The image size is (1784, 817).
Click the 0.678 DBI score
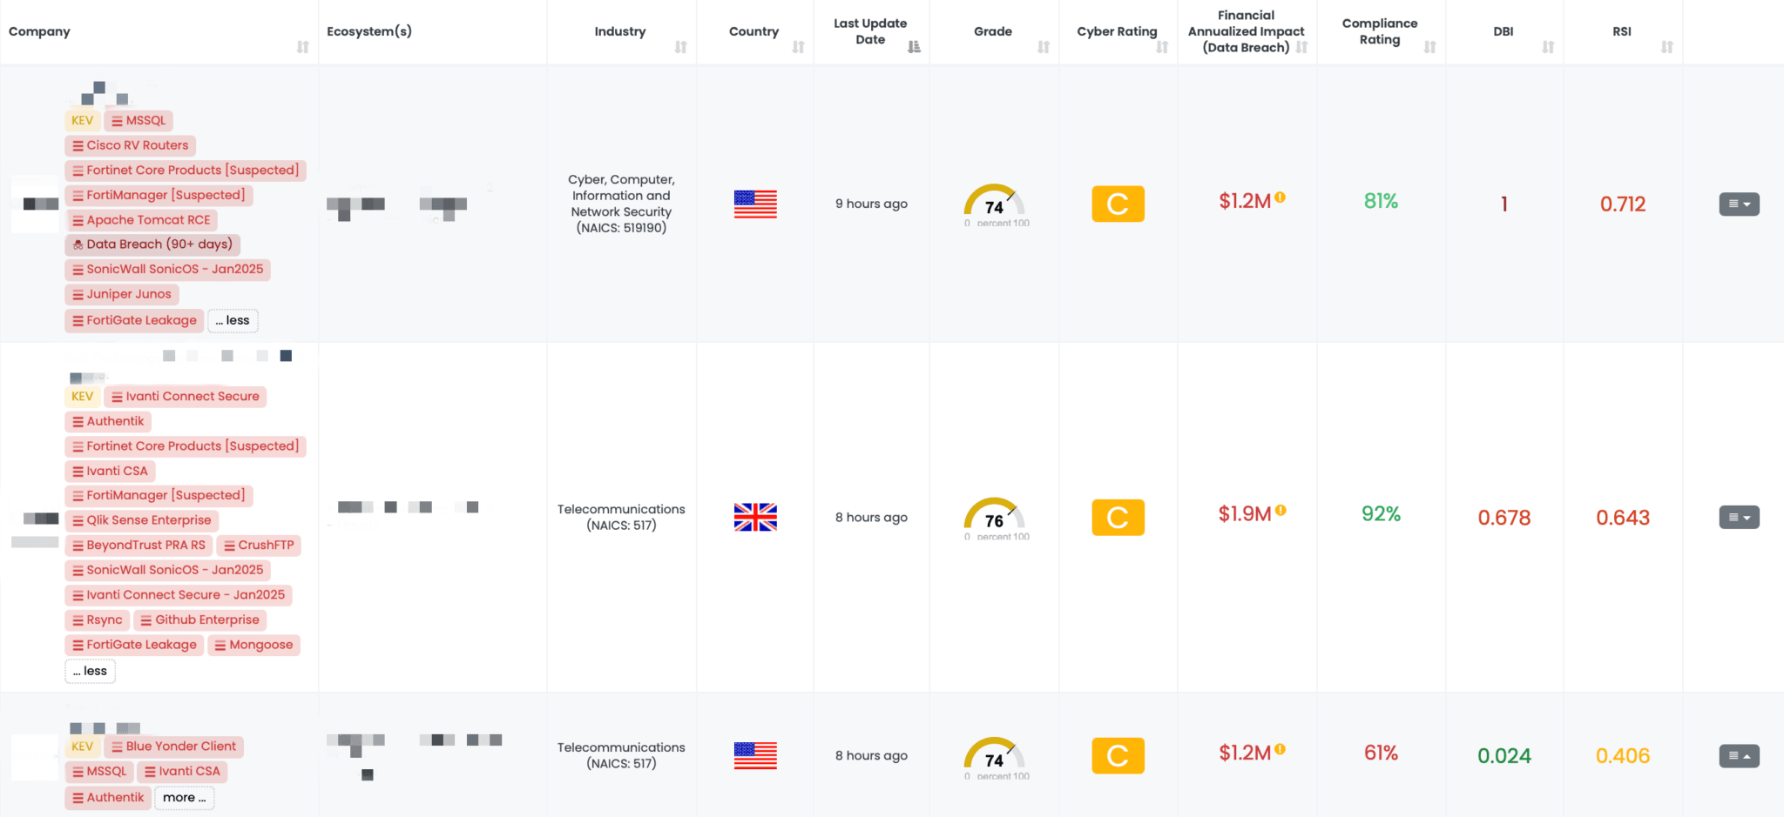coord(1504,518)
